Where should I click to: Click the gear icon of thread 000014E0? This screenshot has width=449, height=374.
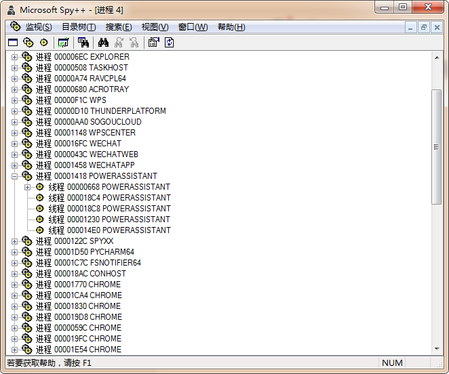point(40,230)
